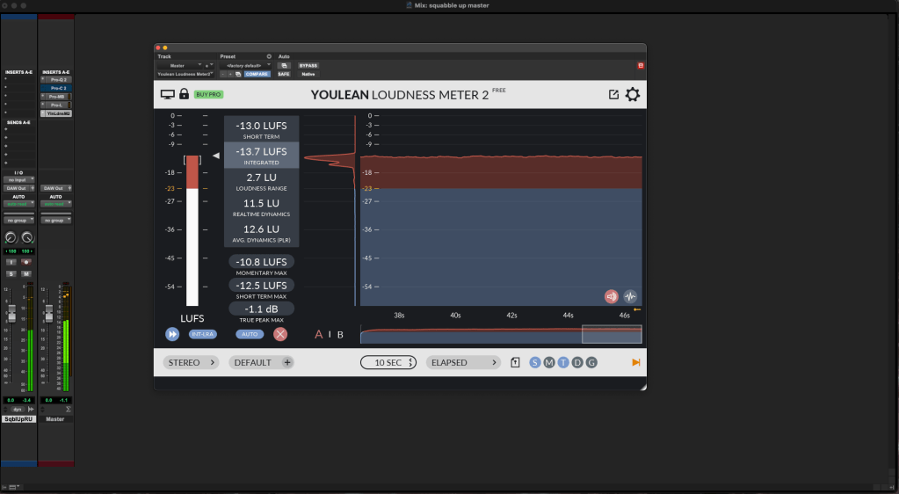Click the BUY PRO button
The width and height of the screenshot is (899, 494).
(x=208, y=94)
